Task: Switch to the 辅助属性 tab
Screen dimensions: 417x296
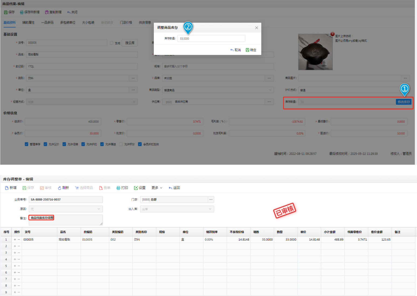Action: click(x=28, y=23)
